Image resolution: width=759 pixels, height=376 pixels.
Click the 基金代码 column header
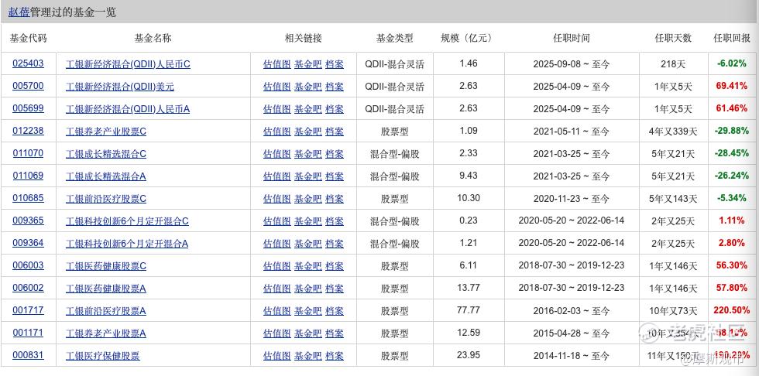[x=29, y=38]
